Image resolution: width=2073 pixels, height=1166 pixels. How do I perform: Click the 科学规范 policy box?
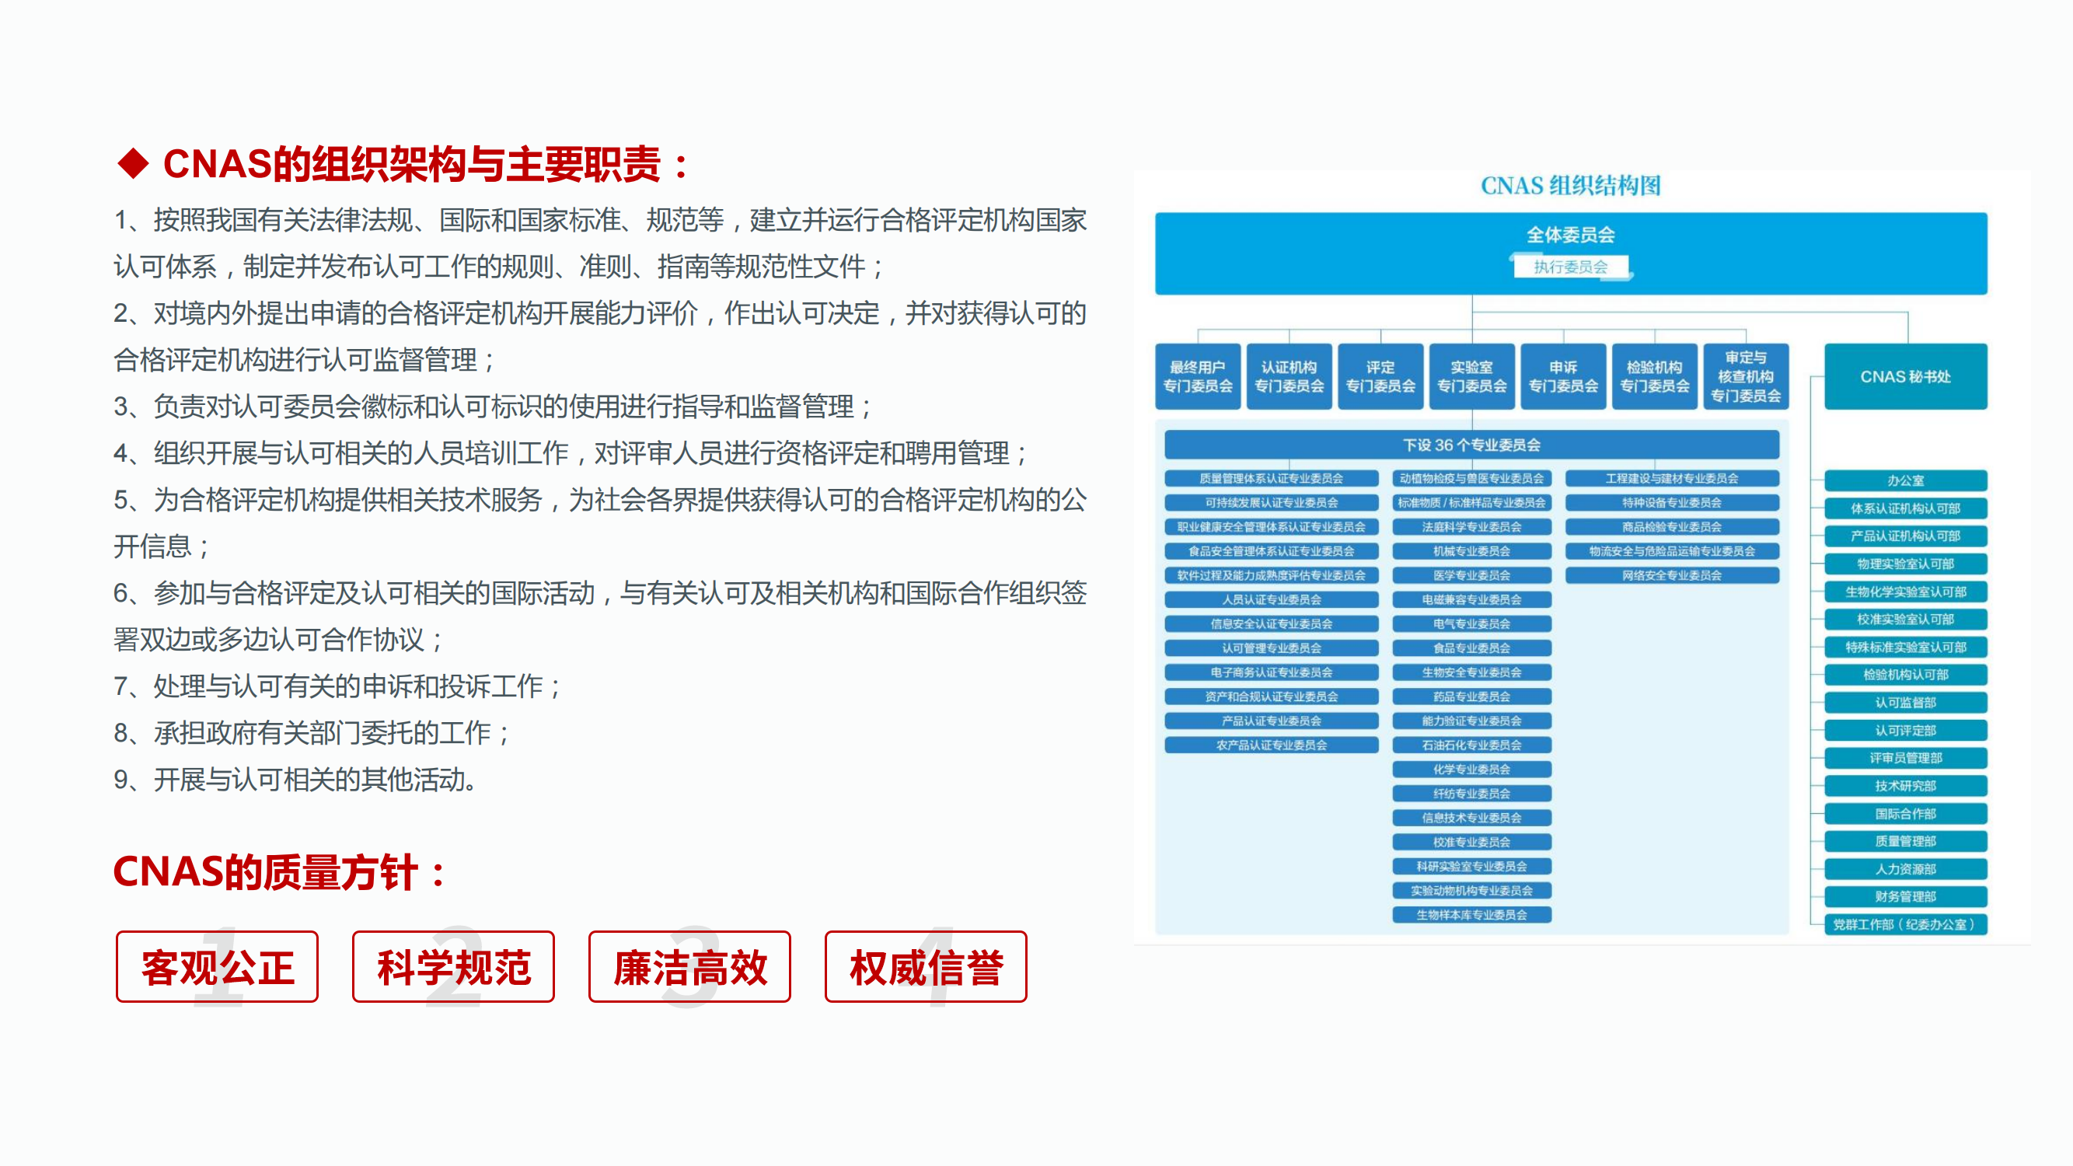(453, 966)
